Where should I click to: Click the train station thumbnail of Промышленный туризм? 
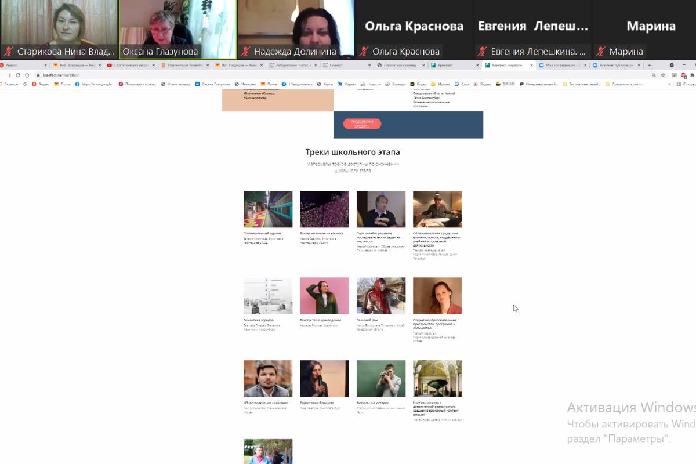tap(268, 209)
